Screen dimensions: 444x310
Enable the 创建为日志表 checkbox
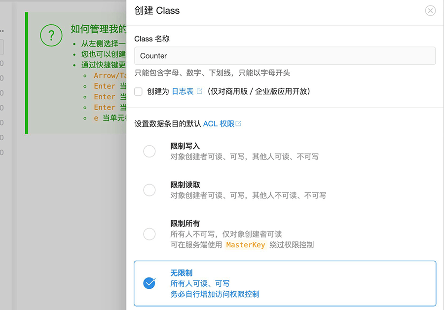[138, 91]
